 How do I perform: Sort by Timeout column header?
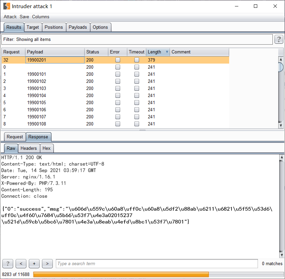pos(136,52)
